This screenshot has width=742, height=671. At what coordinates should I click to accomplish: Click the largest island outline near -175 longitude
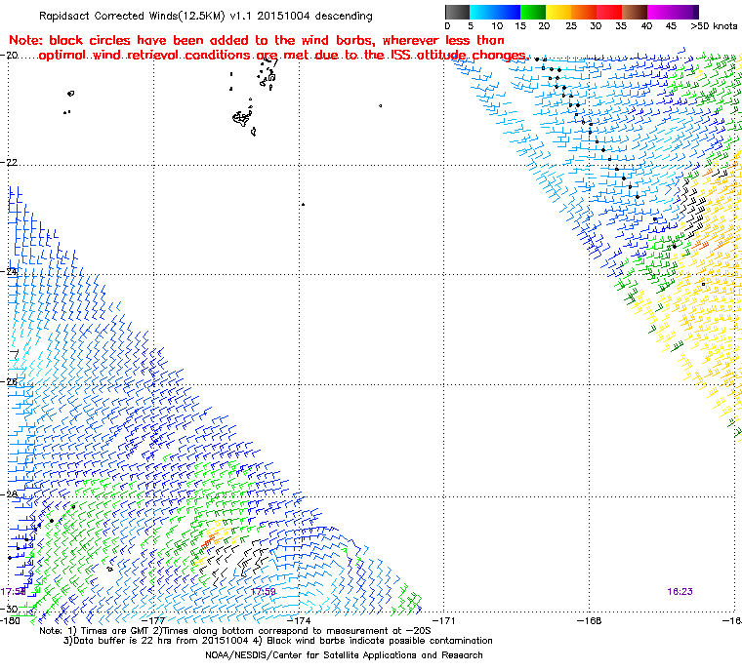(242, 118)
